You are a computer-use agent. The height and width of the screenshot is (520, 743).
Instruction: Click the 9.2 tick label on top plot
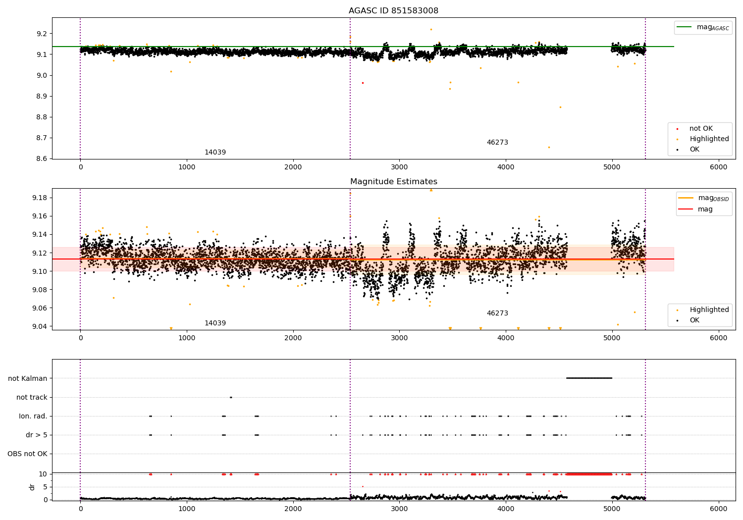click(x=41, y=34)
